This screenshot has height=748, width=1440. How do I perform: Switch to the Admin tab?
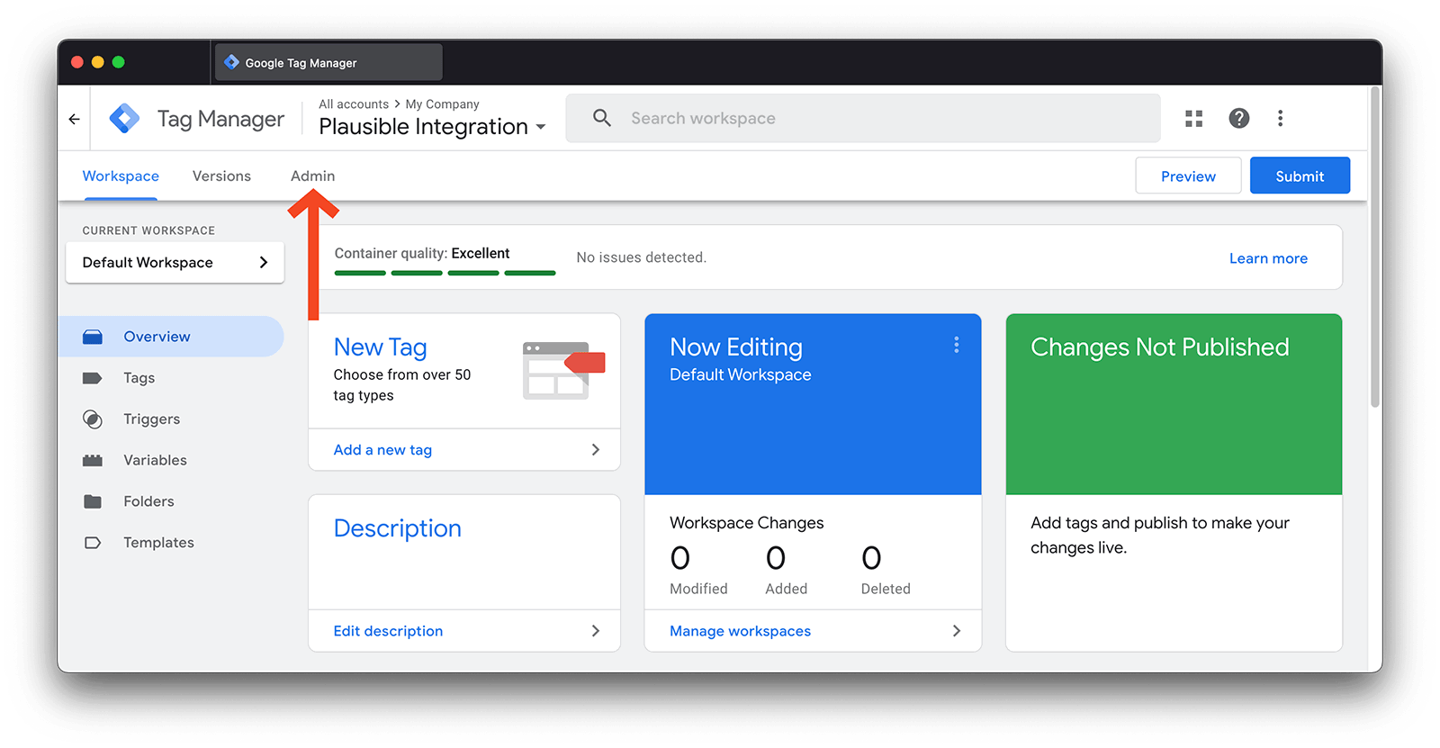tap(312, 176)
